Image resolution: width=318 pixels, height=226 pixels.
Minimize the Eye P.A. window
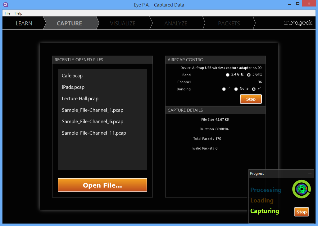tap(289, 4)
